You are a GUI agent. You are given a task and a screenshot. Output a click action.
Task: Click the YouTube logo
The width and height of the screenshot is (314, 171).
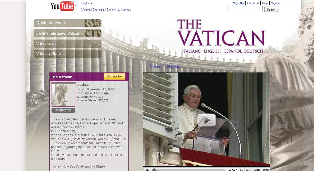pos(62,6)
